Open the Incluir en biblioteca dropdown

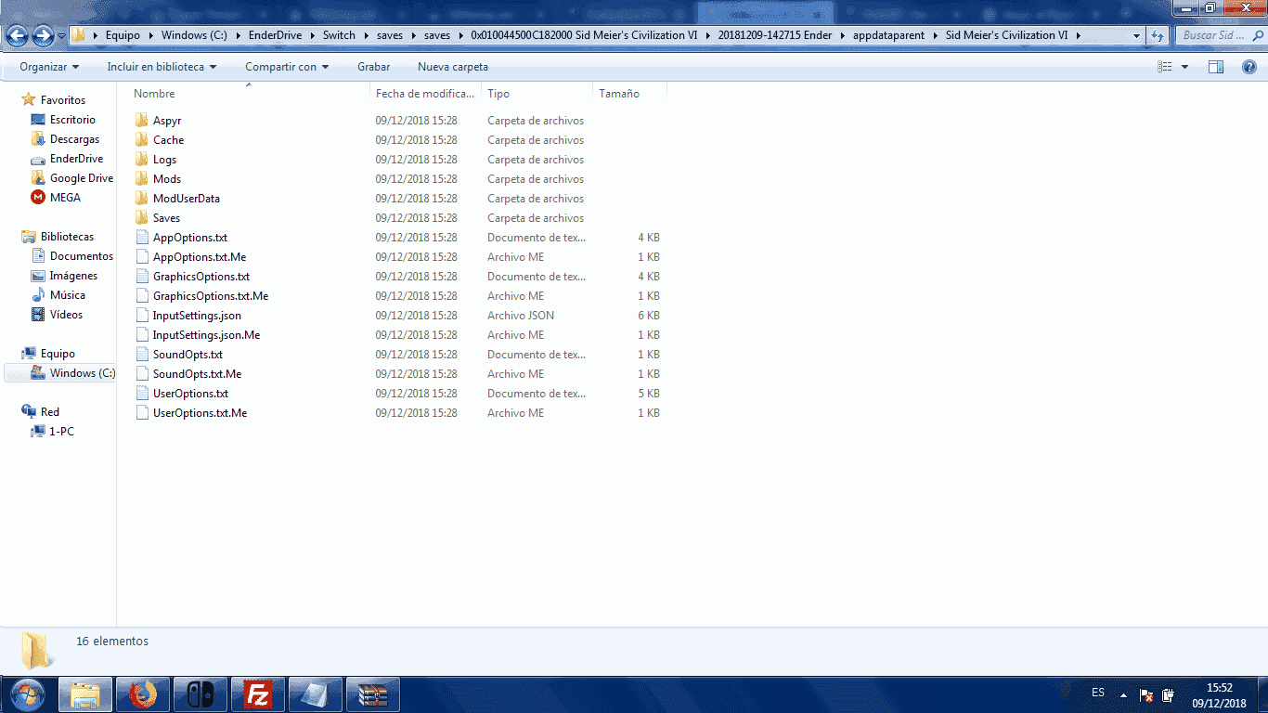click(x=162, y=67)
